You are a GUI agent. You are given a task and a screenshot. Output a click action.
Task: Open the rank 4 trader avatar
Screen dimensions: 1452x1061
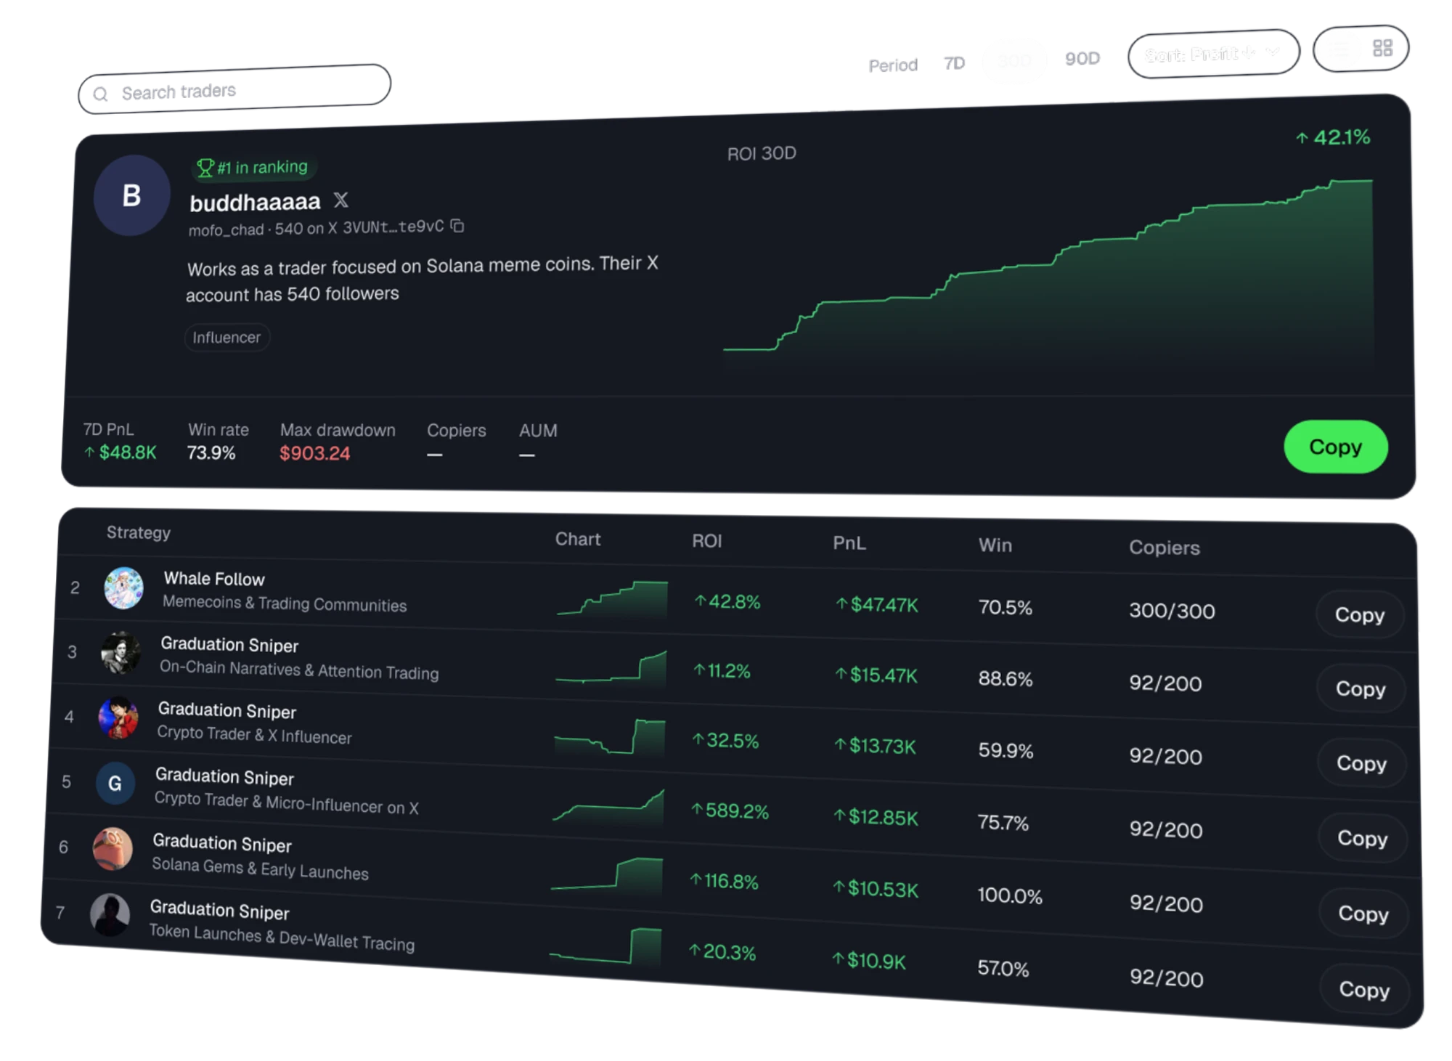click(x=118, y=718)
